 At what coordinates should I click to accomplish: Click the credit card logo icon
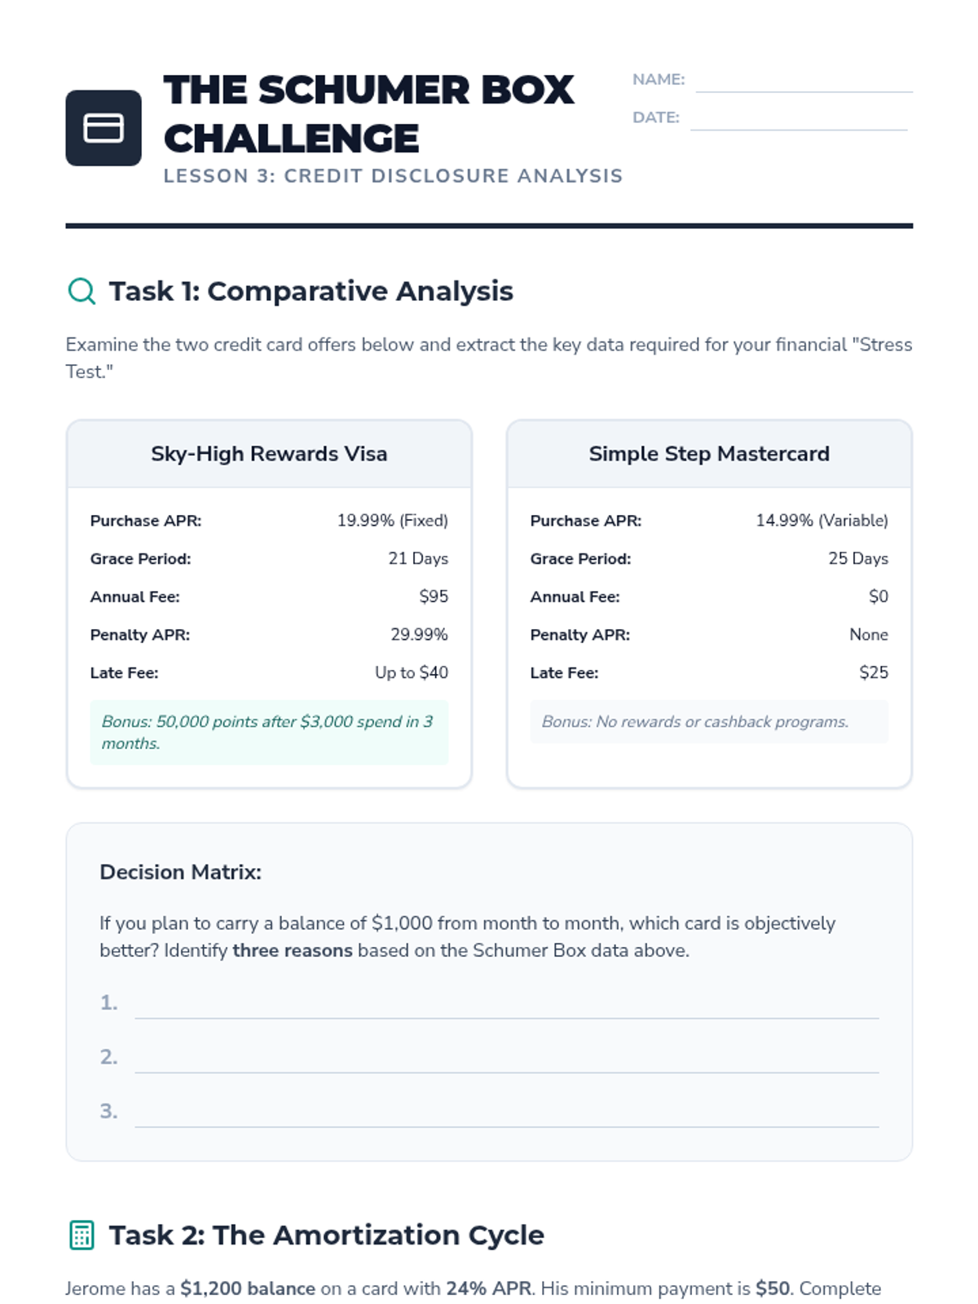104,128
